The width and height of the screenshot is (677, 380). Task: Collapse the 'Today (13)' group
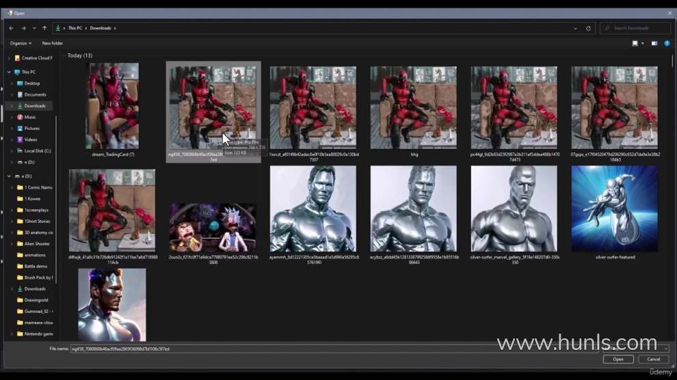64,55
